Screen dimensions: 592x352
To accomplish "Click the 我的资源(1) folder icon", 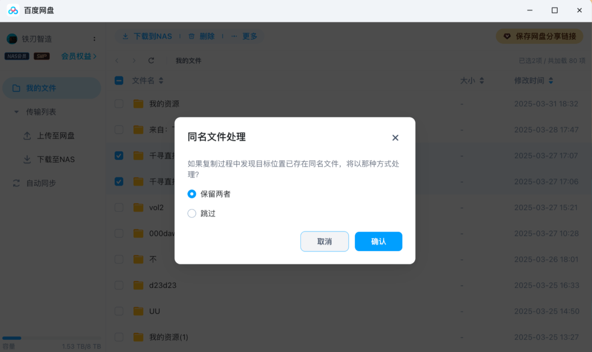I will tap(138, 337).
